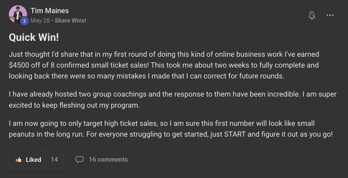Open the 16 comments link
Viewport: 348px width, 178px height.
108,160
